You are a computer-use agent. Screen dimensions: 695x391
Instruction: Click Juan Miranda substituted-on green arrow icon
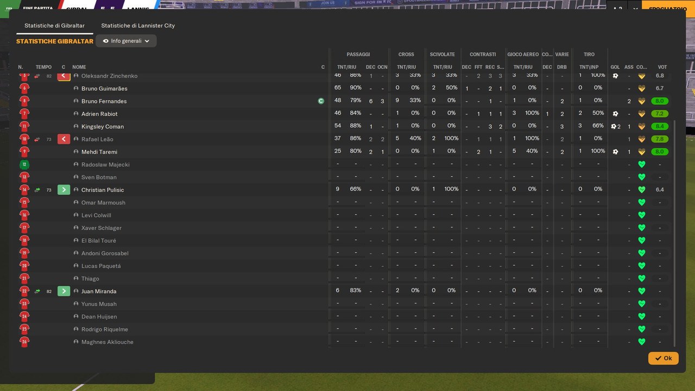pos(64,291)
